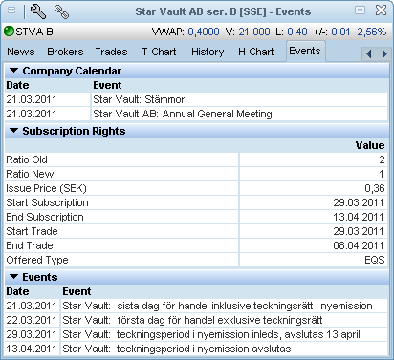This screenshot has height=360, width=394.
Task: Switch to the Trades tab
Action: tap(111, 52)
